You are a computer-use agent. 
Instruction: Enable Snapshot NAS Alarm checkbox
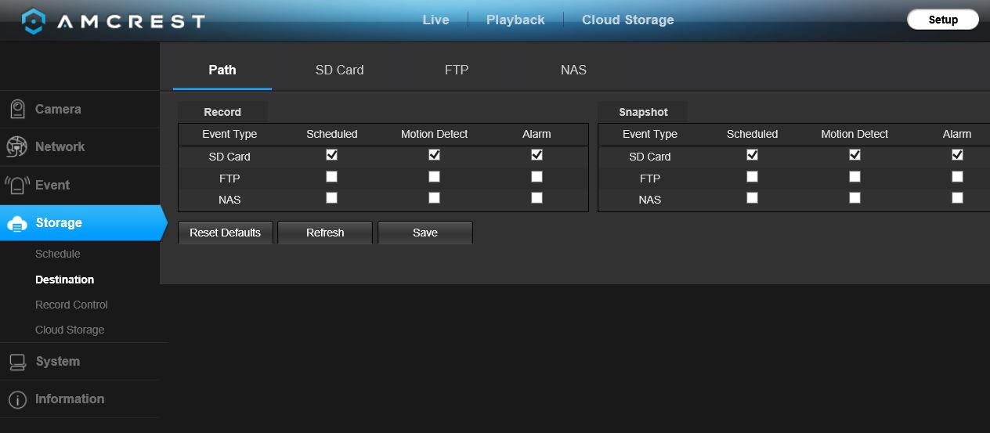(957, 198)
